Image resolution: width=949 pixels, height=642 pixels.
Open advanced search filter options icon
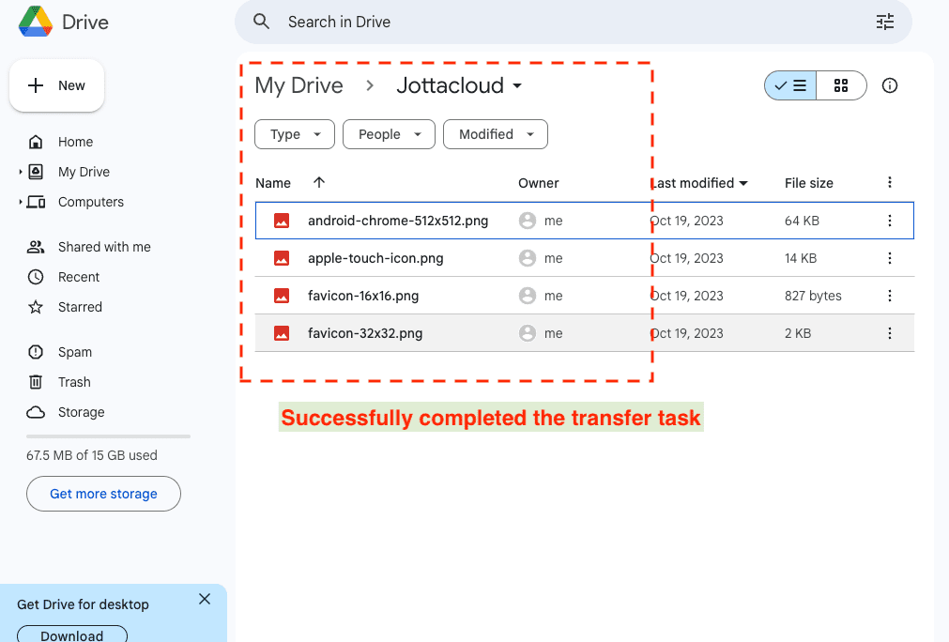(885, 22)
